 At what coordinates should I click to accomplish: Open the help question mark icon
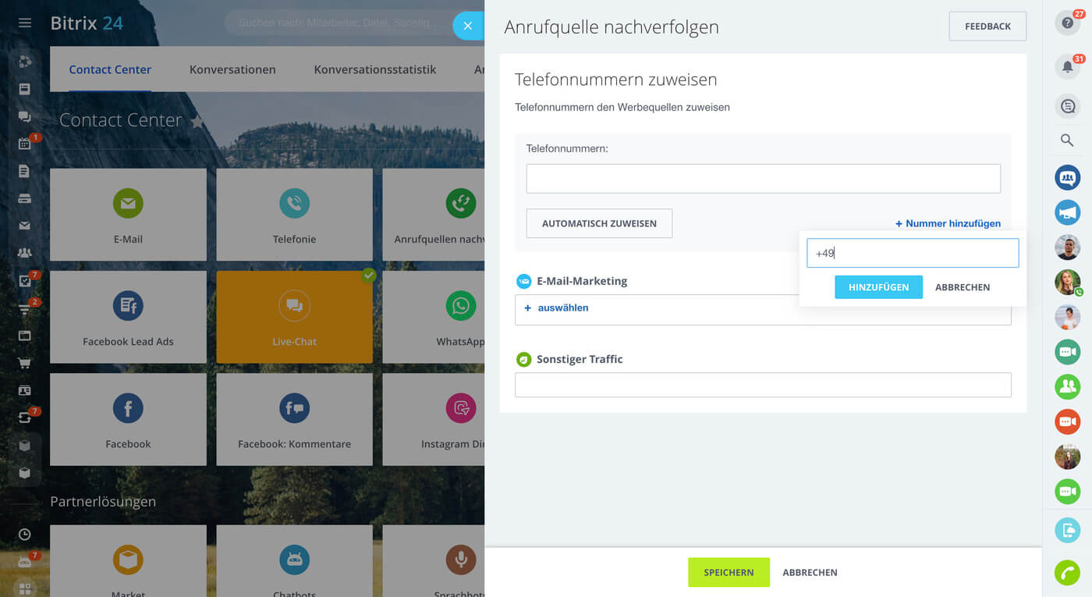point(1067,23)
